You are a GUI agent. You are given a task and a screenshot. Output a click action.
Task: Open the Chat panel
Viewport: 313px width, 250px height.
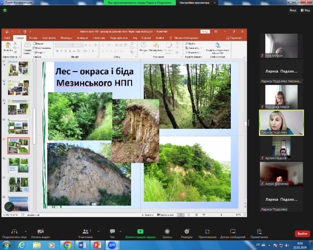(x=112, y=231)
